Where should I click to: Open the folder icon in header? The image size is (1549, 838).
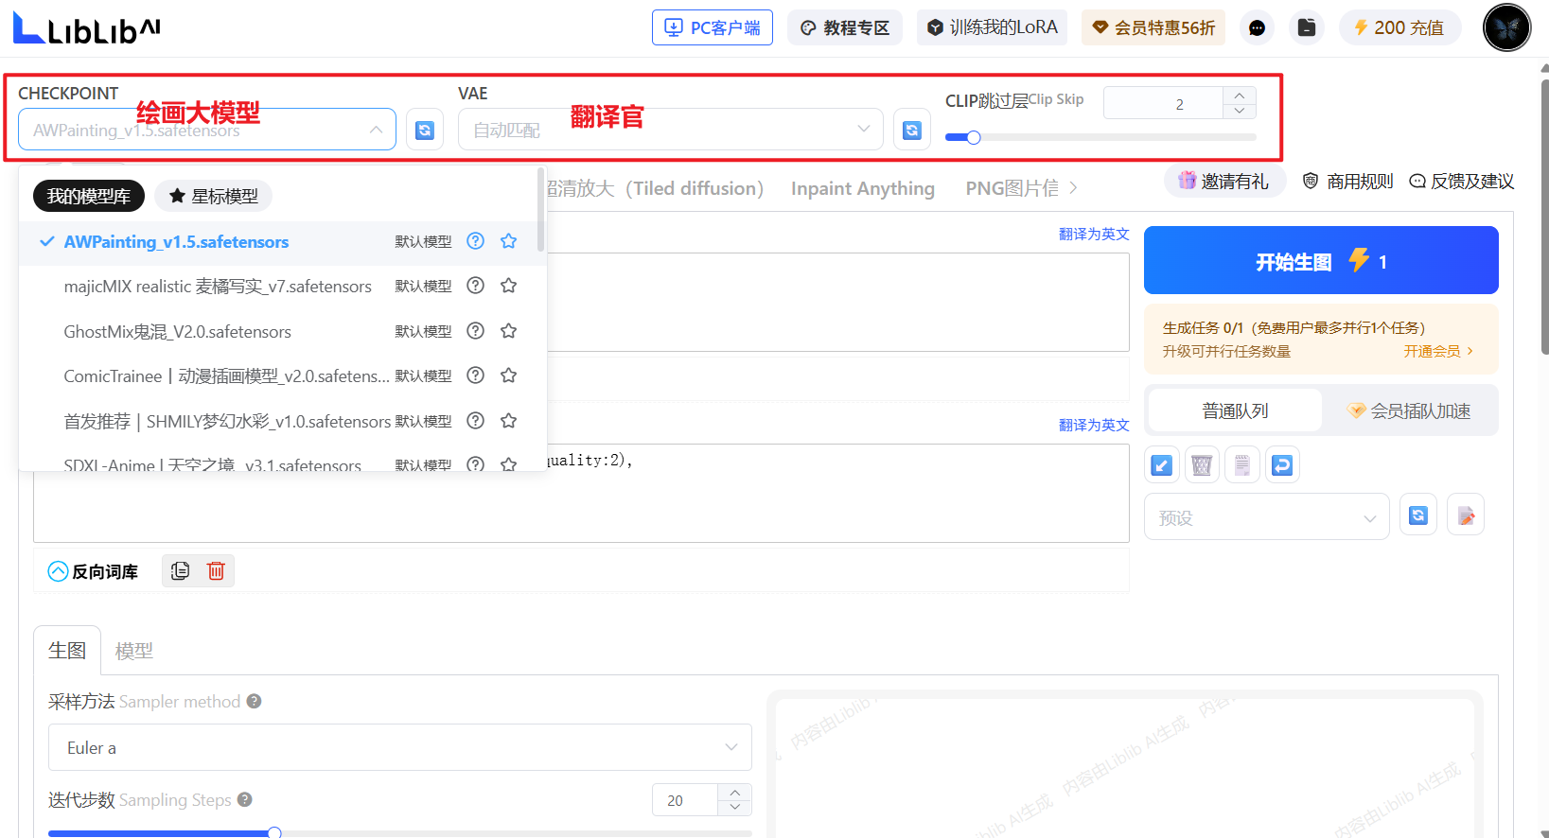(1307, 27)
